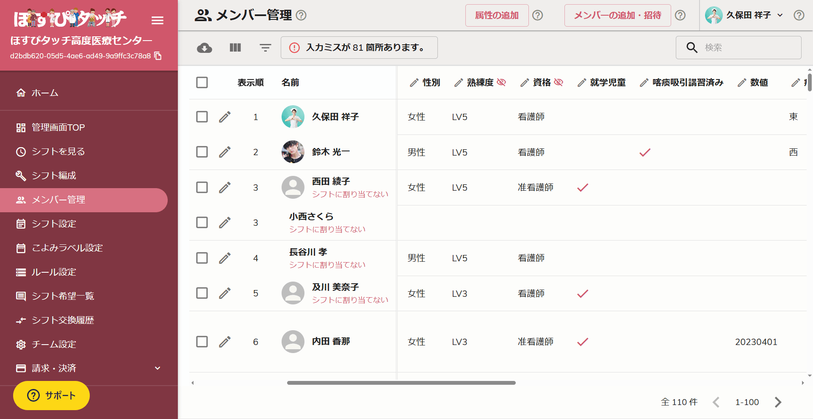
Task: Go to next page of members
Action: [778, 402]
